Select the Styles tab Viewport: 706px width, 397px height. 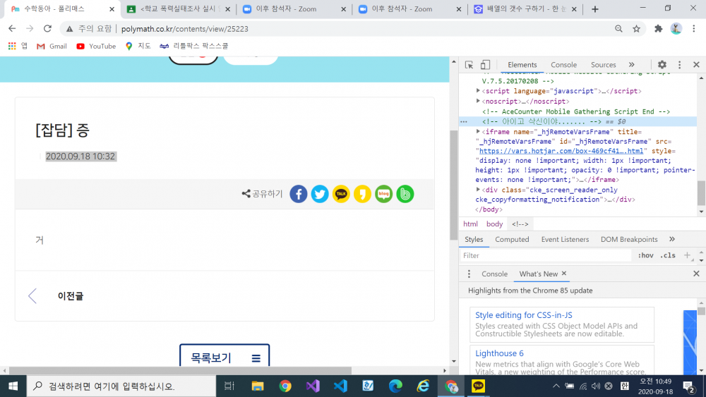point(474,239)
